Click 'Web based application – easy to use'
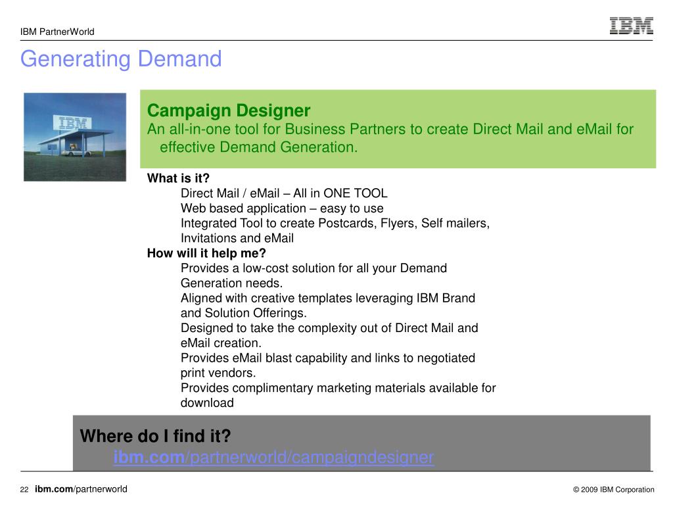 (x=282, y=208)
